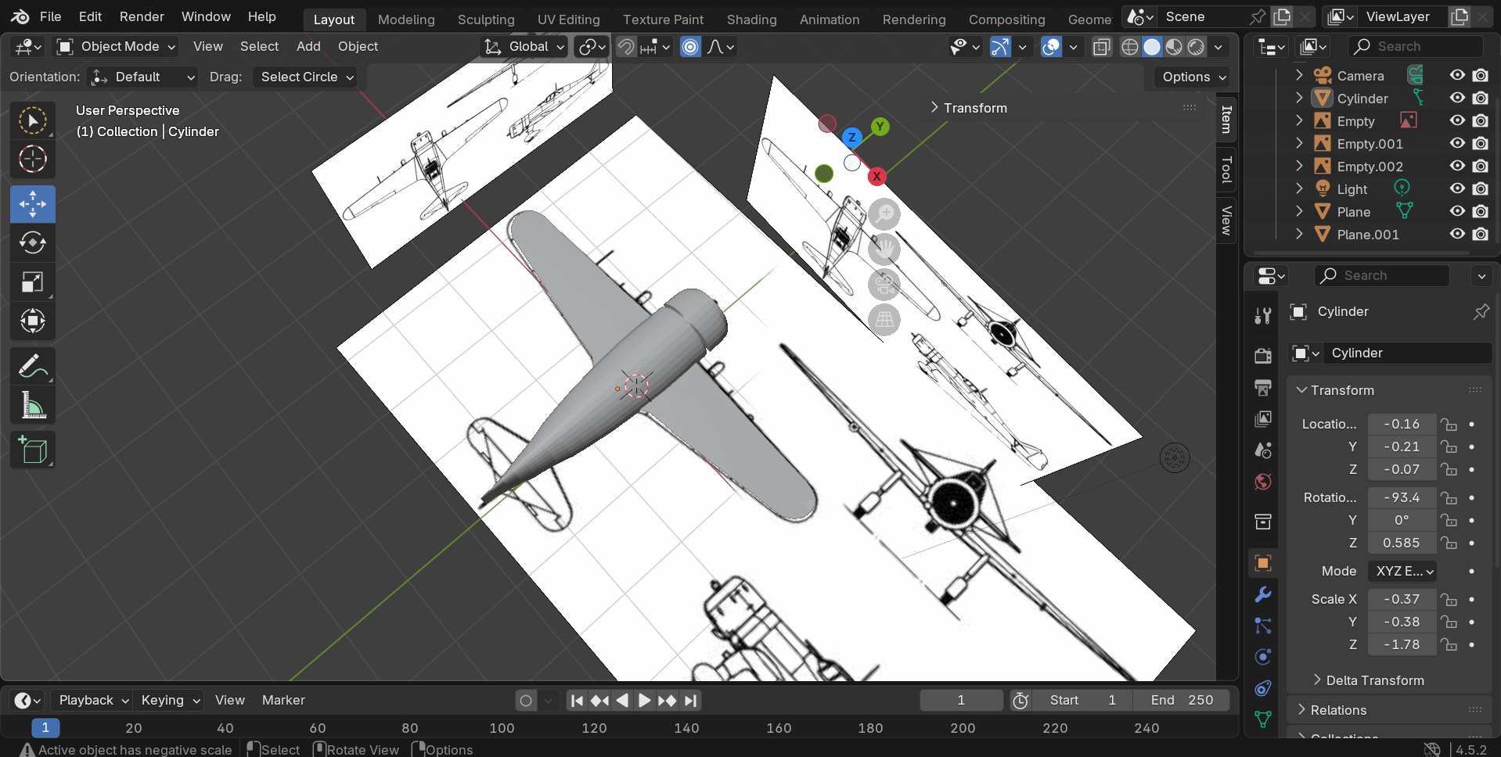Open rotation Mode XYZ Euler dropdown
This screenshot has width=1501, height=757.
coord(1402,571)
